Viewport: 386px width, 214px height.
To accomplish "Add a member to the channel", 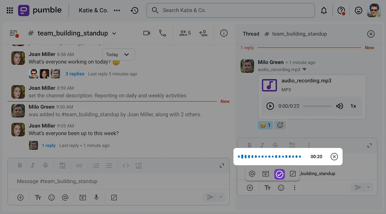I will point(203,33).
